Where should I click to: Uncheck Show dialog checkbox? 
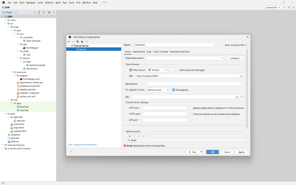(174, 90)
